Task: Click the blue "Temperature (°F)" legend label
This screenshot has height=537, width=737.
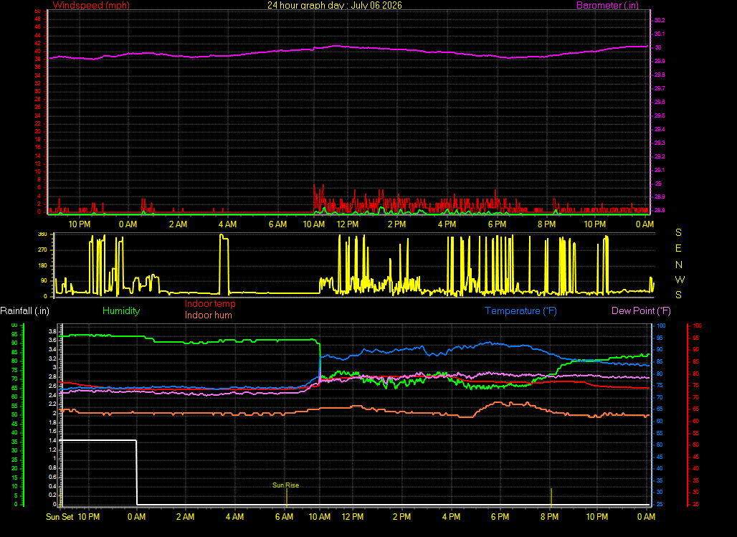Action: pos(520,311)
